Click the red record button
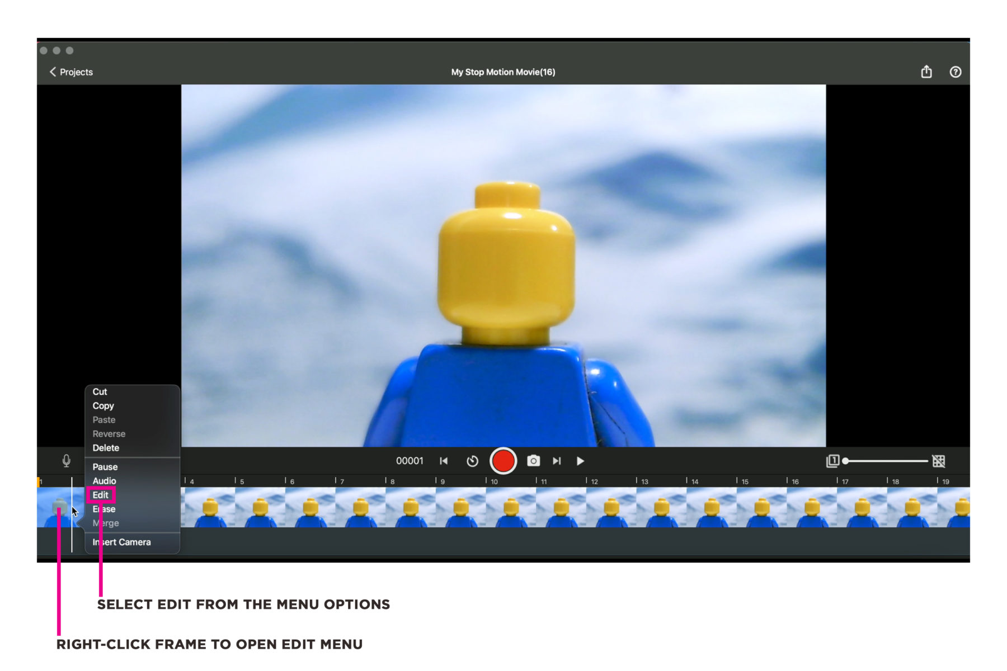This screenshot has width=1007, height=671. pyautogui.click(x=503, y=461)
